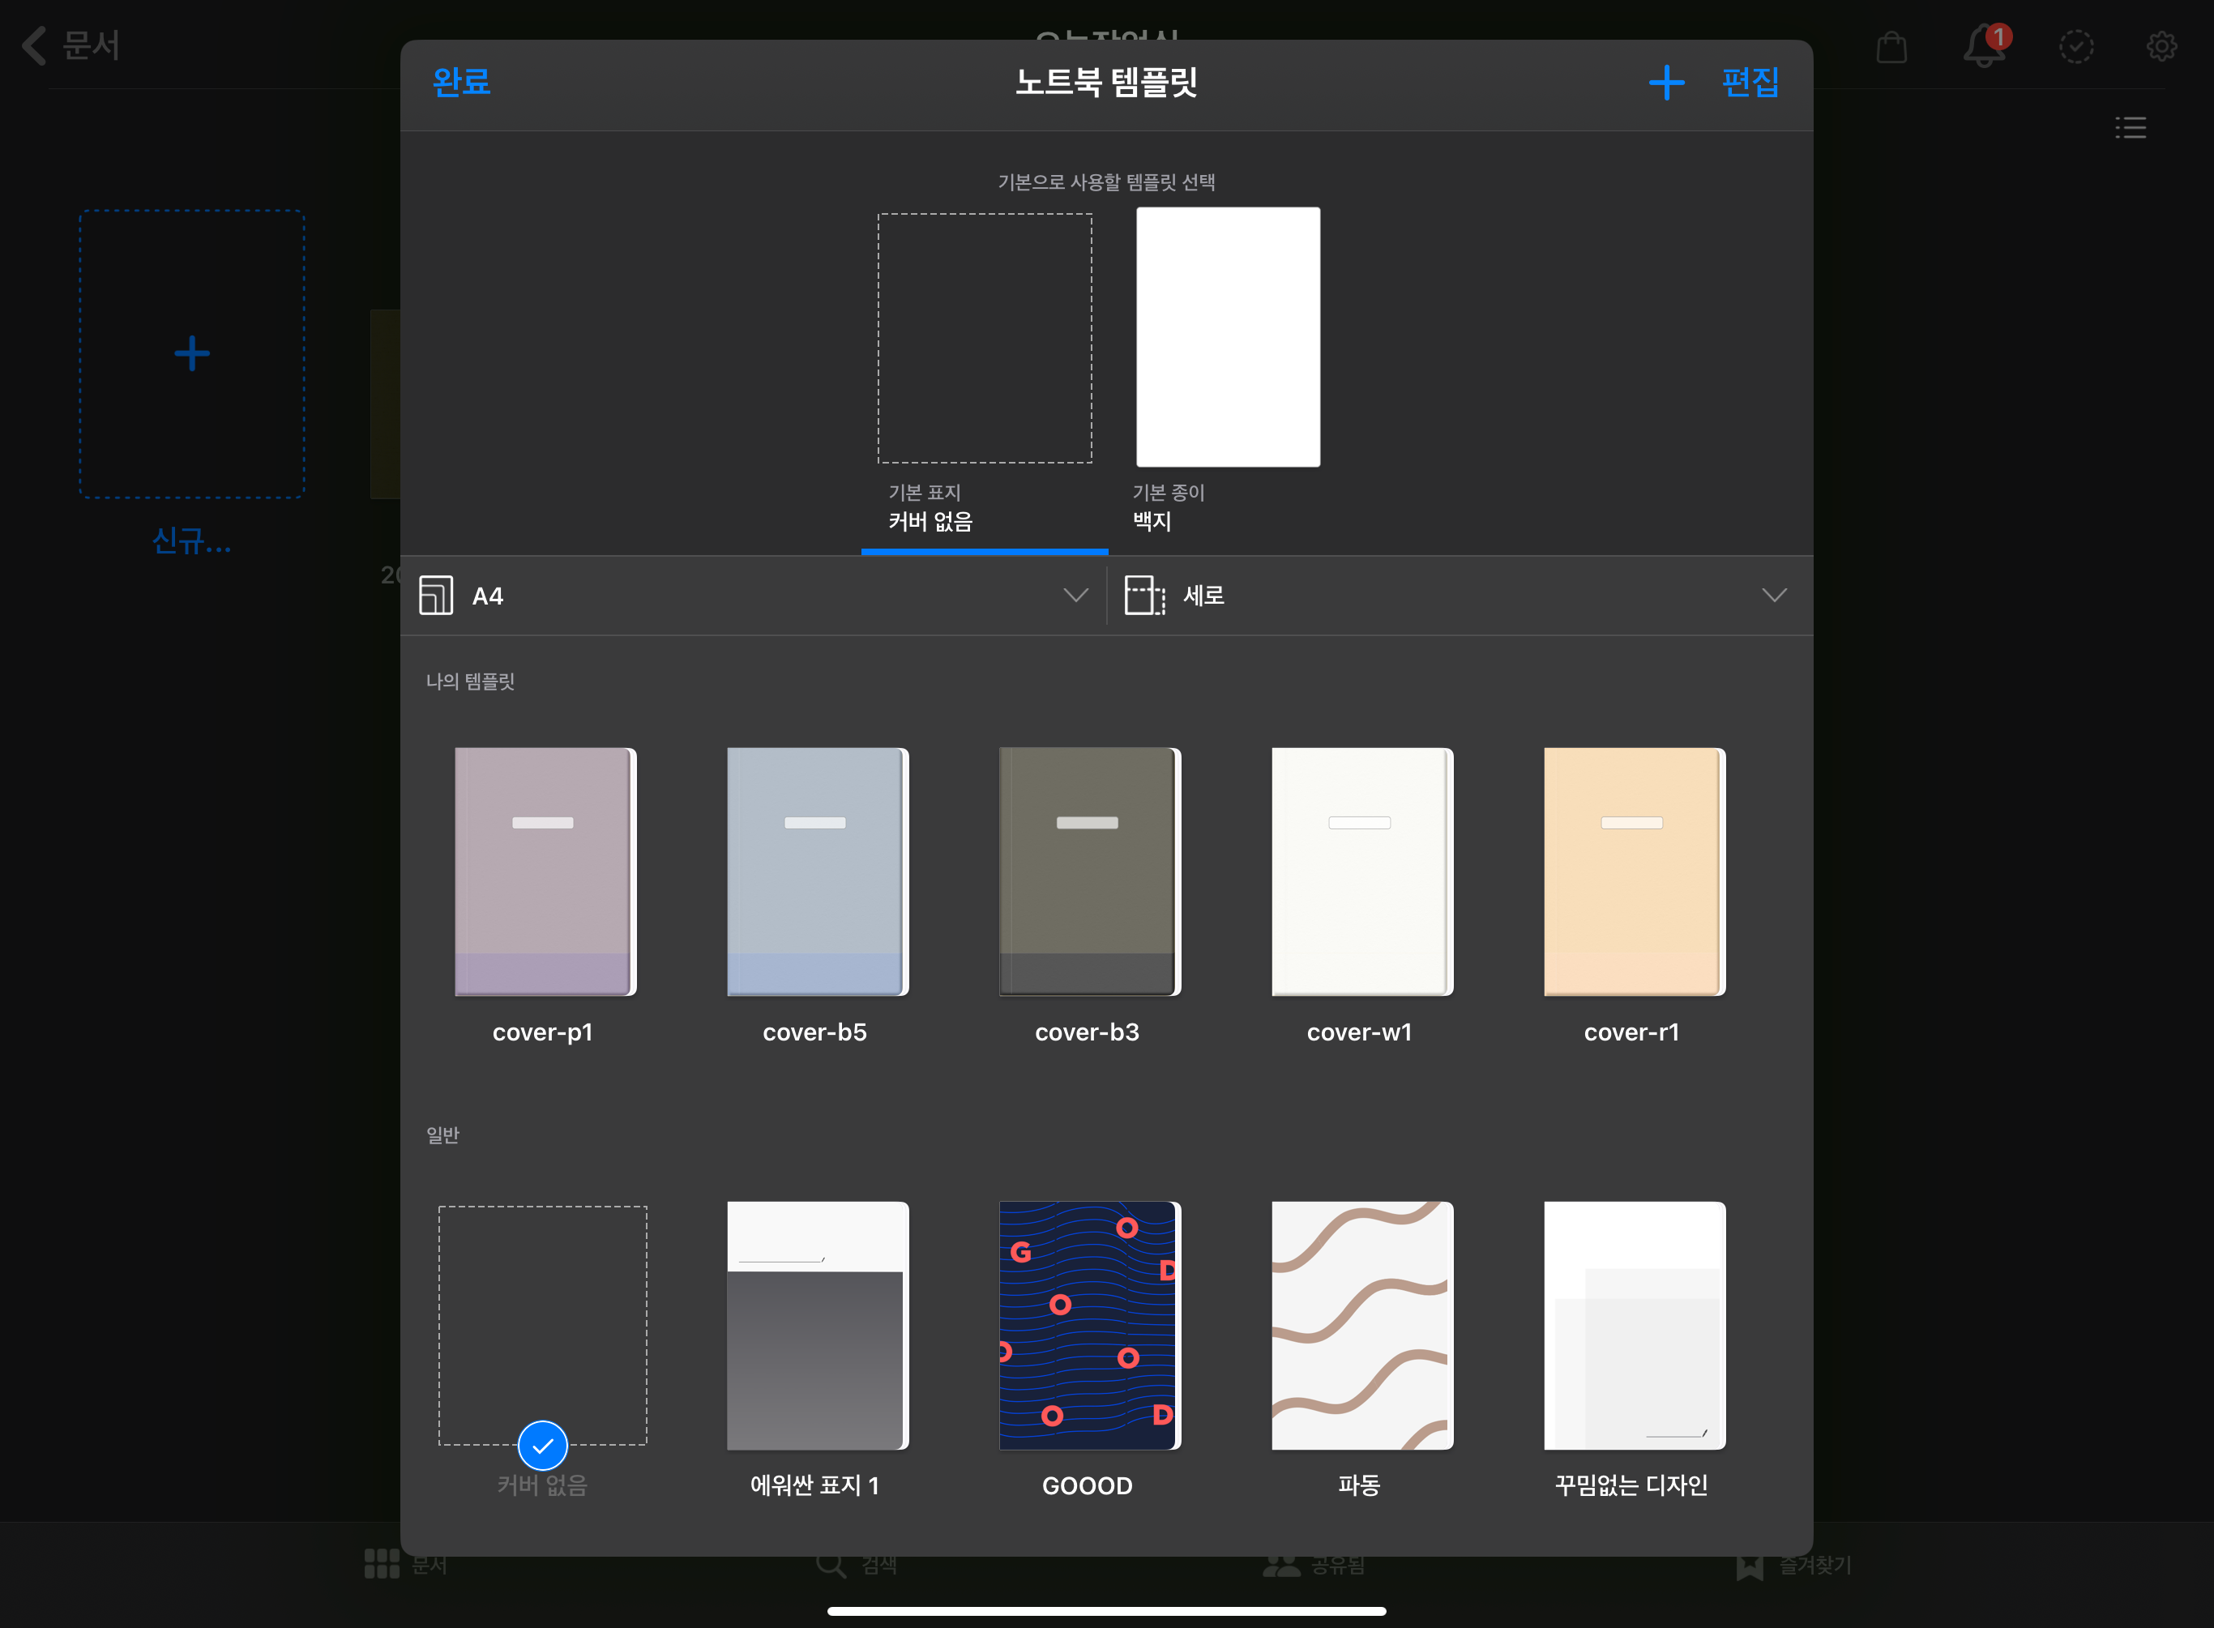Choose the GOOOD patterned cover
The height and width of the screenshot is (1628, 2214).
pyautogui.click(x=1090, y=1326)
